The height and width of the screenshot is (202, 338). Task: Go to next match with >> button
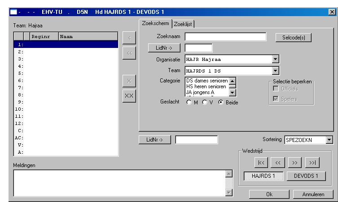pos(294,163)
